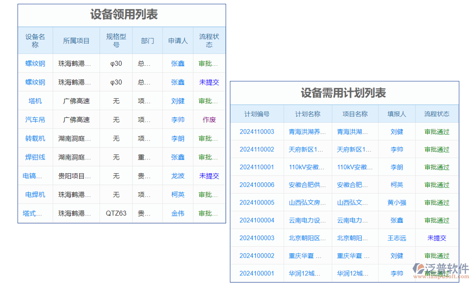Click the QTZ63 specification cell
Image resolution: width=474 pixels, height=284 pixels.
[115, 213]
